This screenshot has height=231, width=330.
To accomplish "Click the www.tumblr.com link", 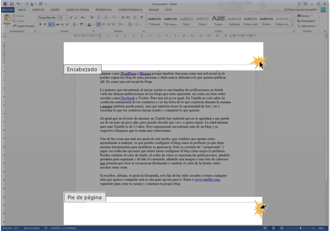I will [x=207, y=180].
